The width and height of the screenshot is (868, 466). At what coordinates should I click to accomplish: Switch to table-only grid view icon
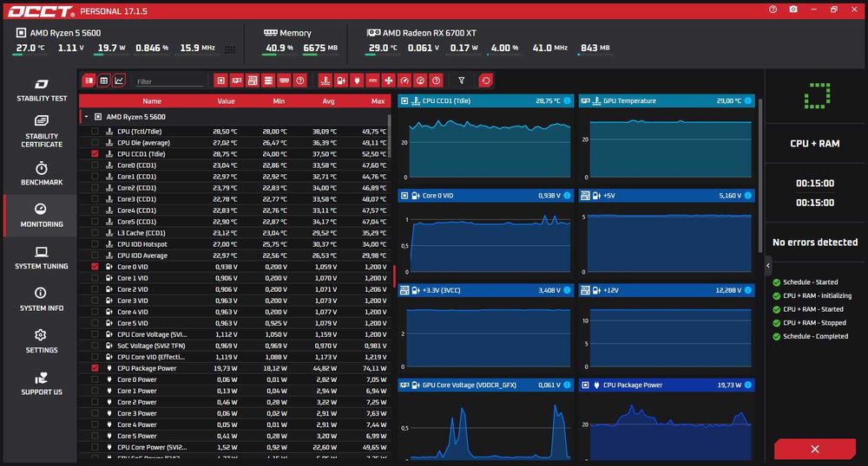(103, 81)
